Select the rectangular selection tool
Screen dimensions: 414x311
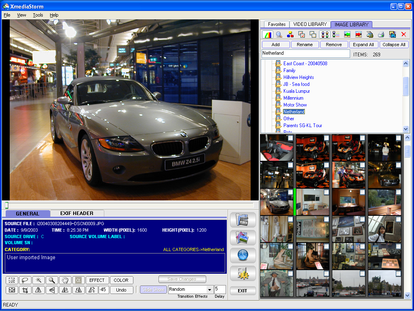pyautogui.click(x=12, y=280)
